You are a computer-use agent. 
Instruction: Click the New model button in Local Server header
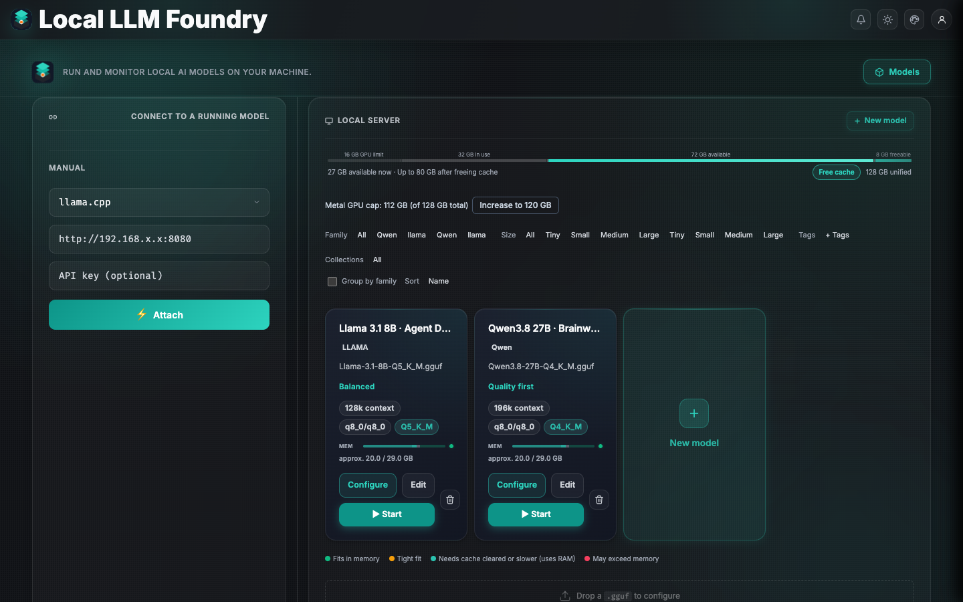click(x=880, y=120)
